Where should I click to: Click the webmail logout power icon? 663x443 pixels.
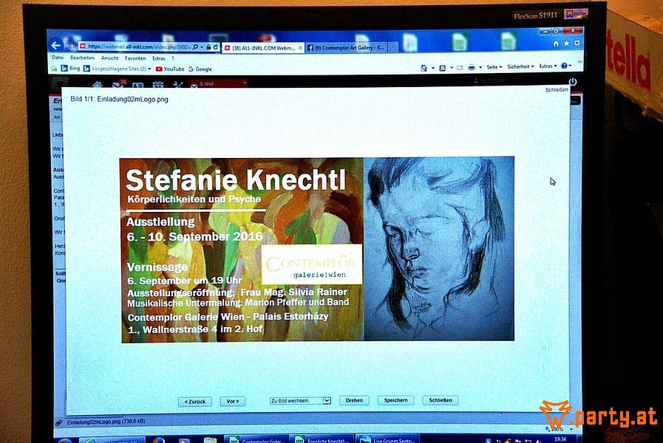click(x=573, y=81)
